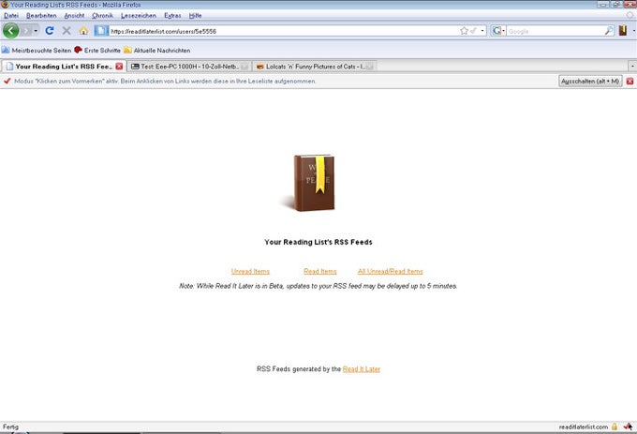Viewport: 637px width, 434px height.
Task: Click the 'Your Reading List's RSS Feeds' heading
Action: (318, 242)
